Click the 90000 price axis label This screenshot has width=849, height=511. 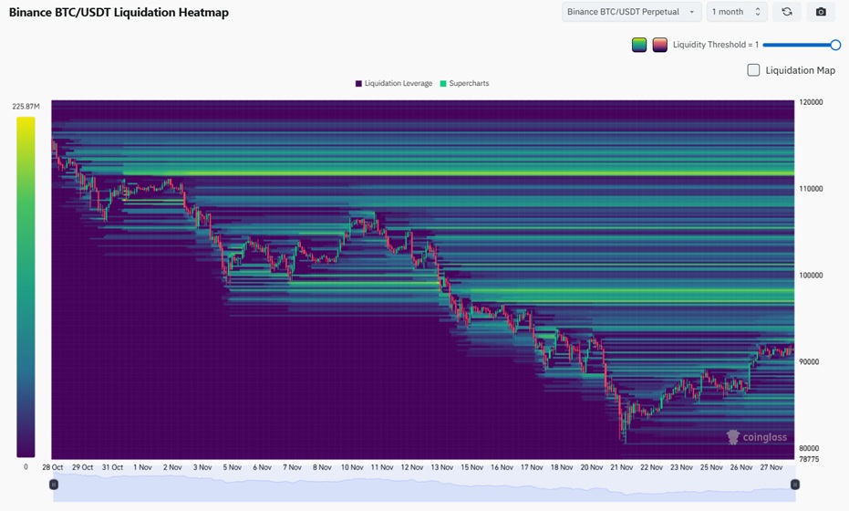point(809,362)
